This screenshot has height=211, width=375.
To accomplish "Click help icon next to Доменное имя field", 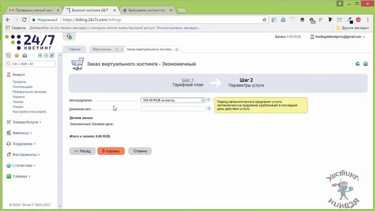I will tap(209, 108).
